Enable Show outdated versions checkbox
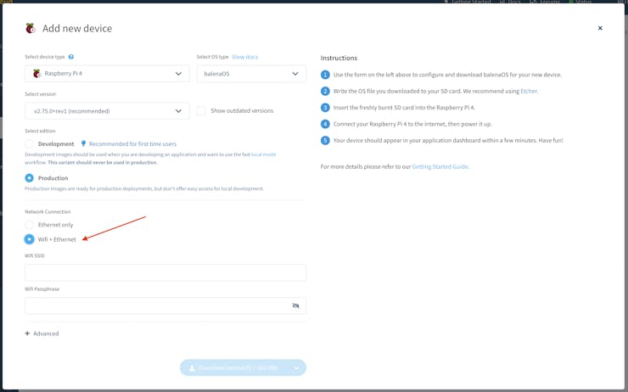Image resolution: width=628 pixels, height=392 pixels. (201, 111)
